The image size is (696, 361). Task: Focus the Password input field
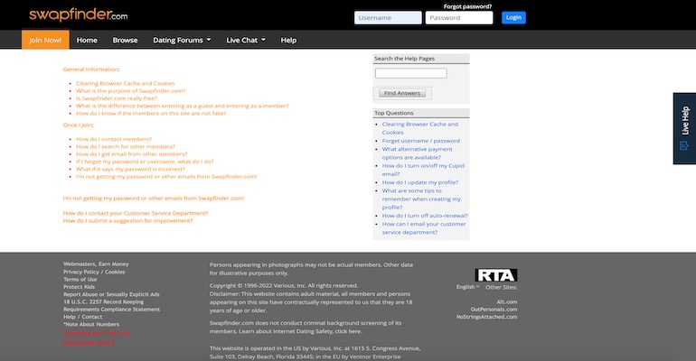(x=458, y=17)
